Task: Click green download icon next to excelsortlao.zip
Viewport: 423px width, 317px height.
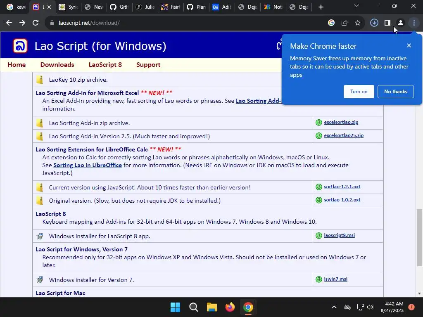Action: point(319,122)
